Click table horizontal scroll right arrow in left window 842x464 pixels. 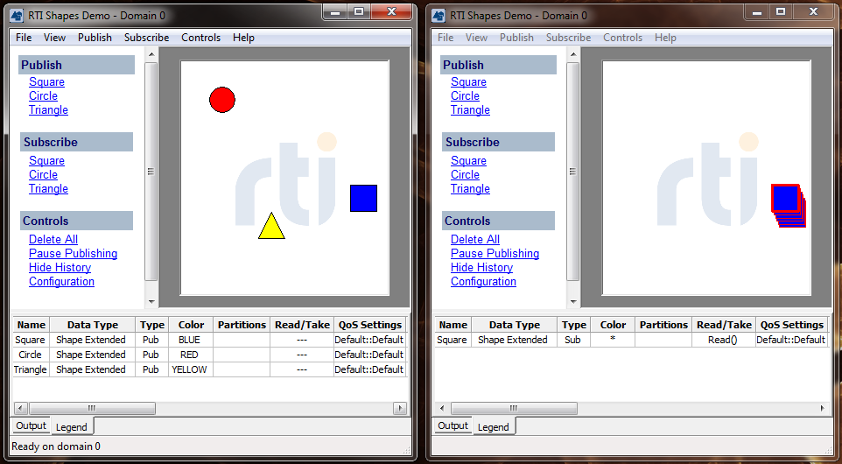pos(399,408)
